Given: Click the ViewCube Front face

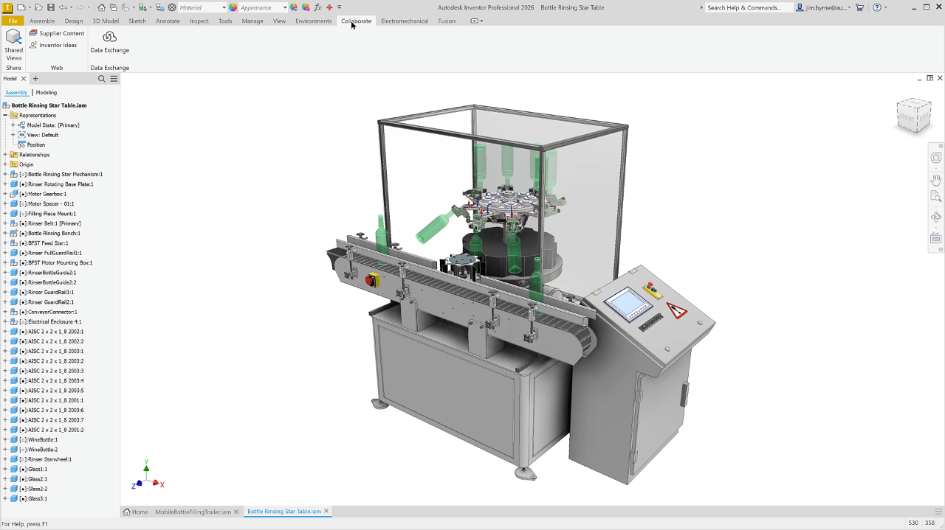Looking at the screenshot, I should tap(906, 118).
